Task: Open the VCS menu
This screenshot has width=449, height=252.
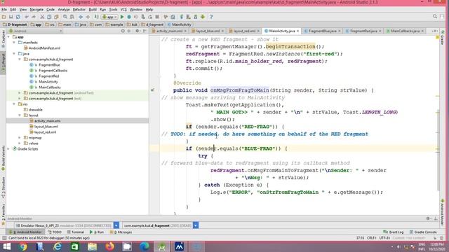Action: pos(123,9)
